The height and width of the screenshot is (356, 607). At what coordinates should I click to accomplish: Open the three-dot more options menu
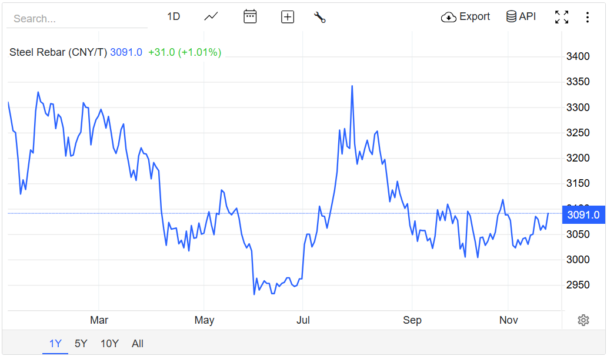(x=587, y=17)
